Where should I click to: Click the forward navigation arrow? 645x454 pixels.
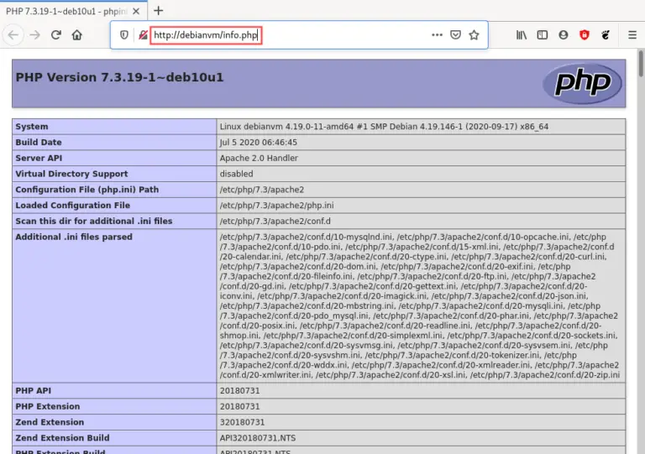coord(35,35)
